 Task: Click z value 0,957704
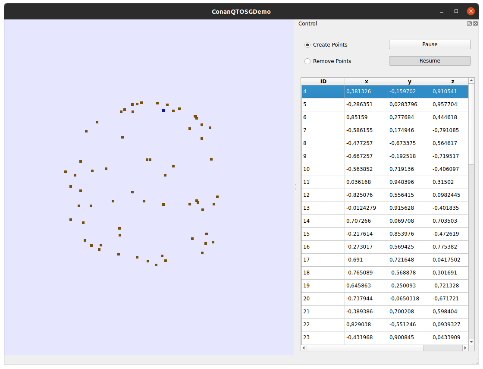point(450,104)
